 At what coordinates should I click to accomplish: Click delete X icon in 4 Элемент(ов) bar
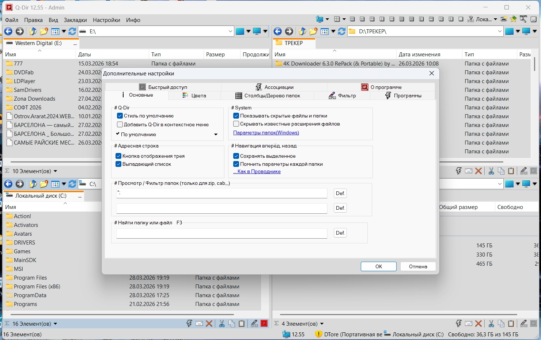click(x=478, y=324)
